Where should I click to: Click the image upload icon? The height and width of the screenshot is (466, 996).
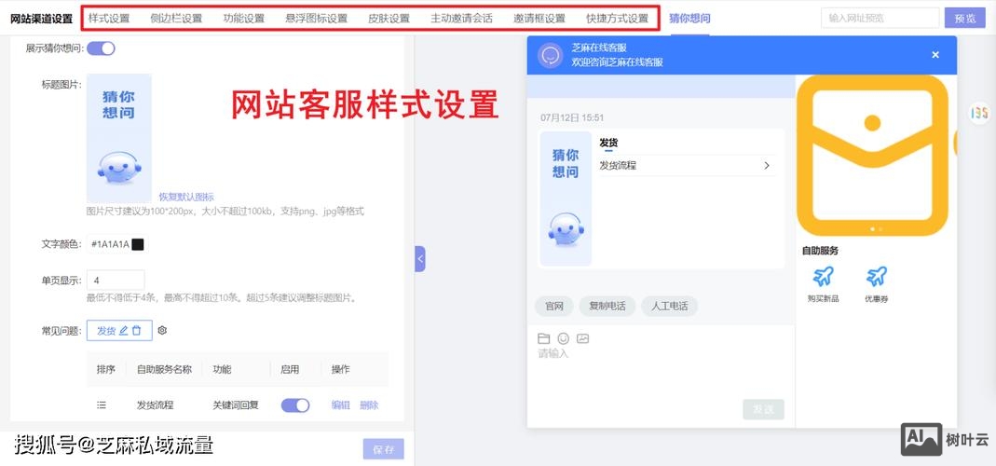(x=582, y=339)
